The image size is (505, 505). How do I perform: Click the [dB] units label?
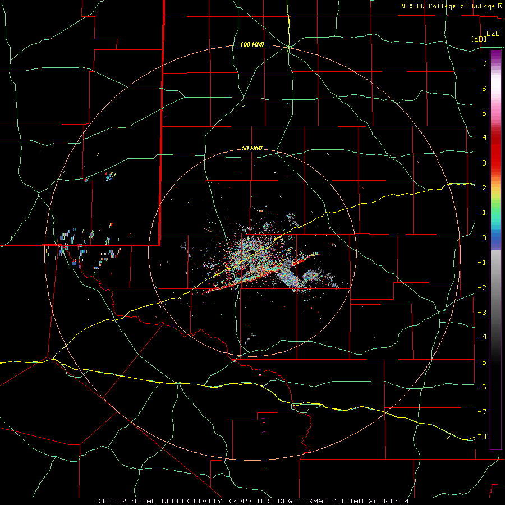click(479, 39)
